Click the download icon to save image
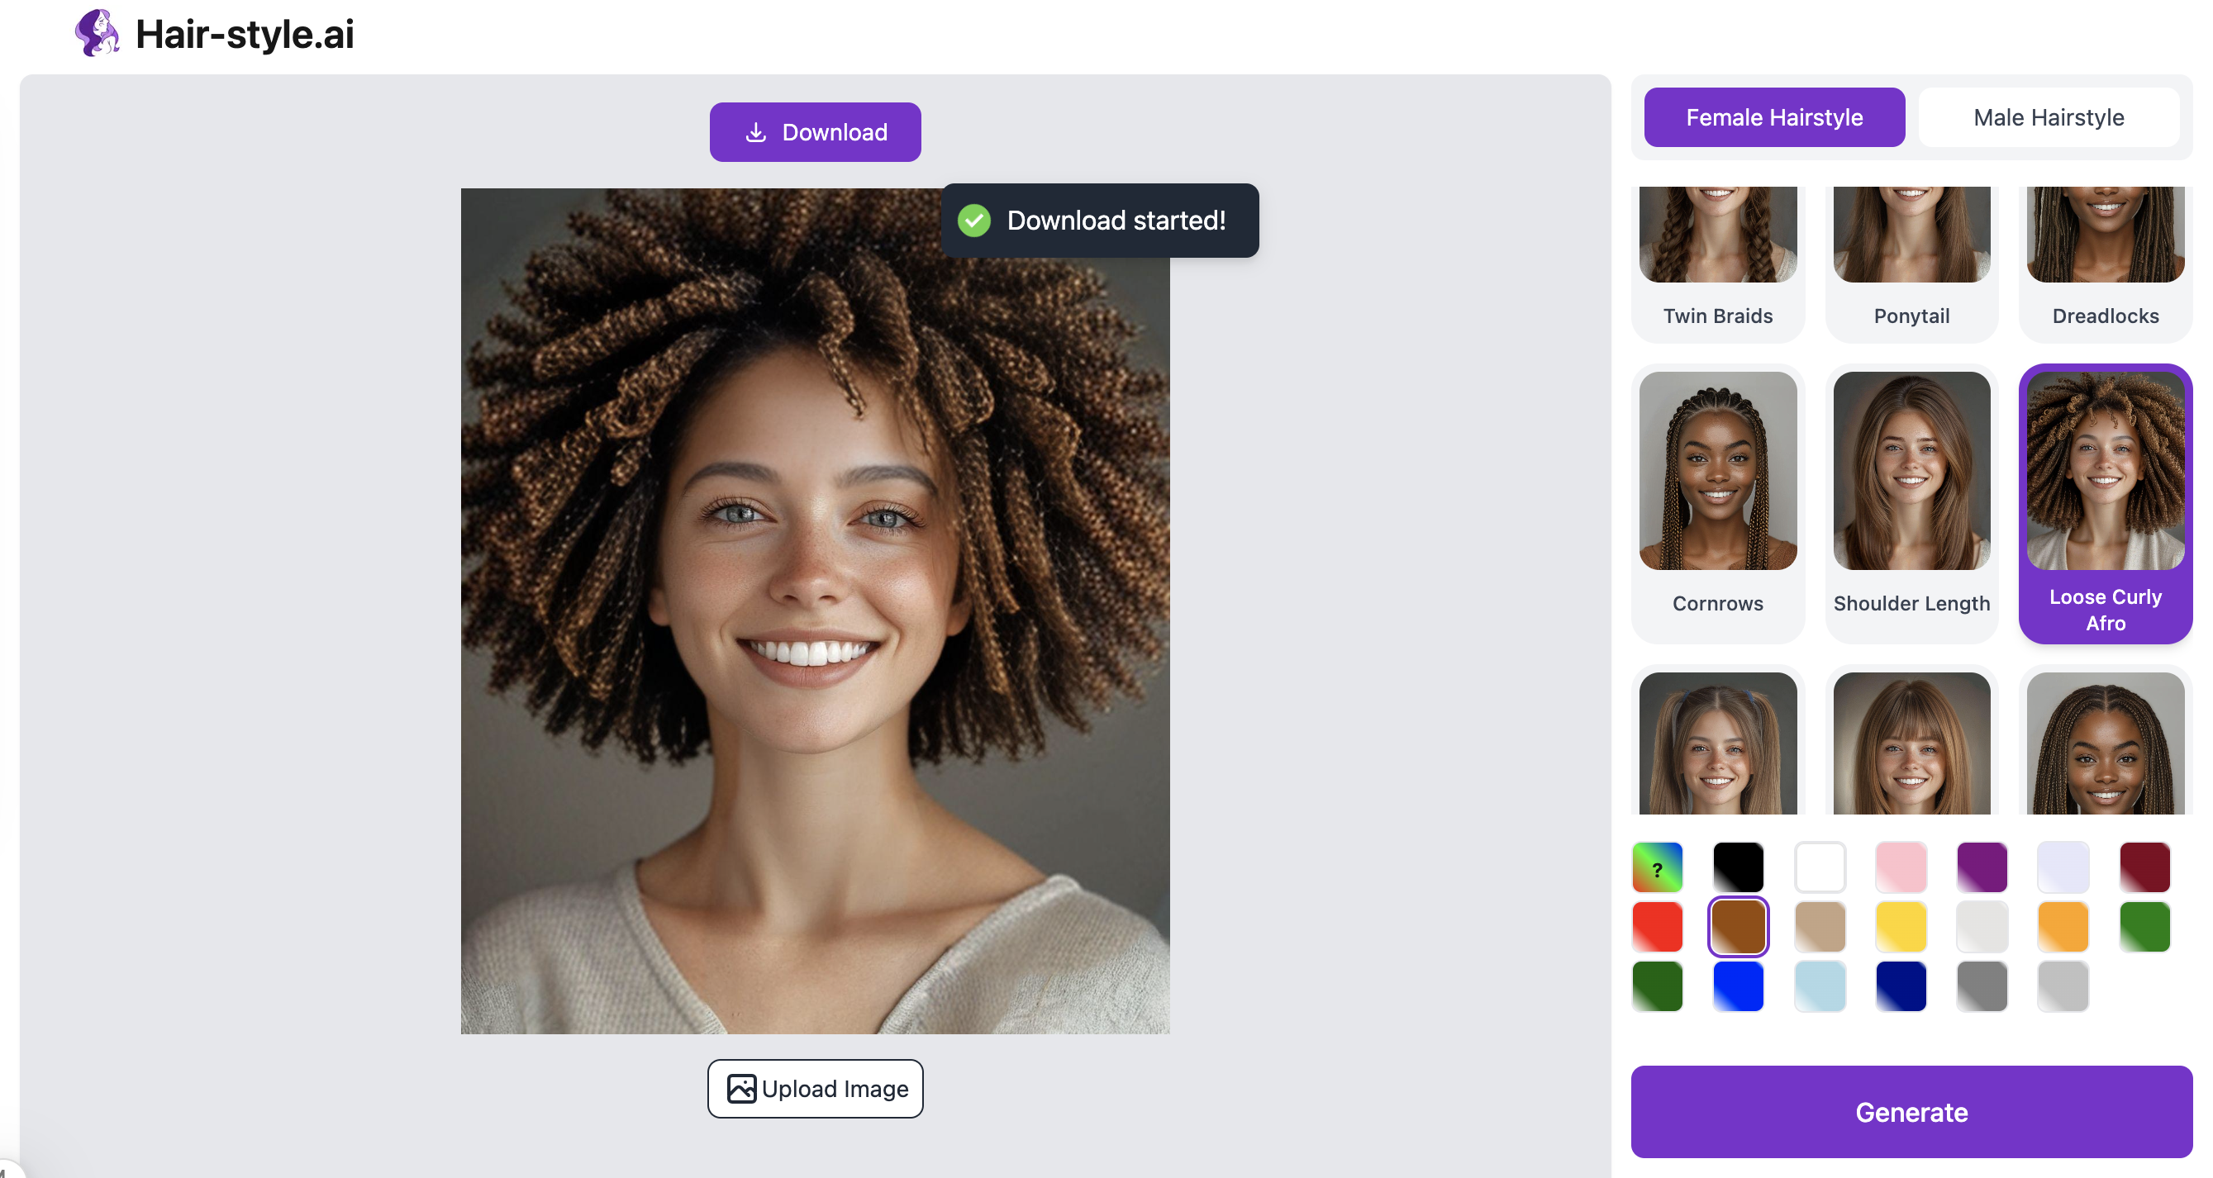2213x1178 pixels. coord(755,131)
